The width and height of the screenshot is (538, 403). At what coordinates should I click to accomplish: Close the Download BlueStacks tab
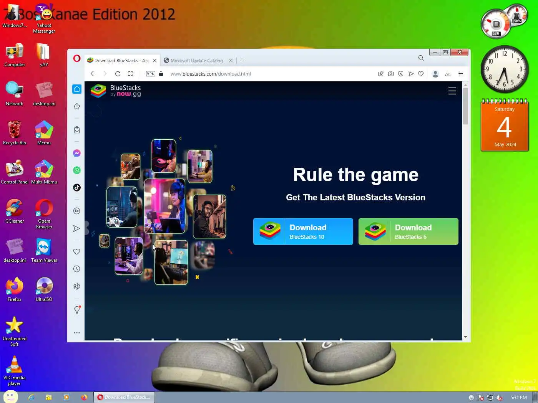(x=154, y=61)
